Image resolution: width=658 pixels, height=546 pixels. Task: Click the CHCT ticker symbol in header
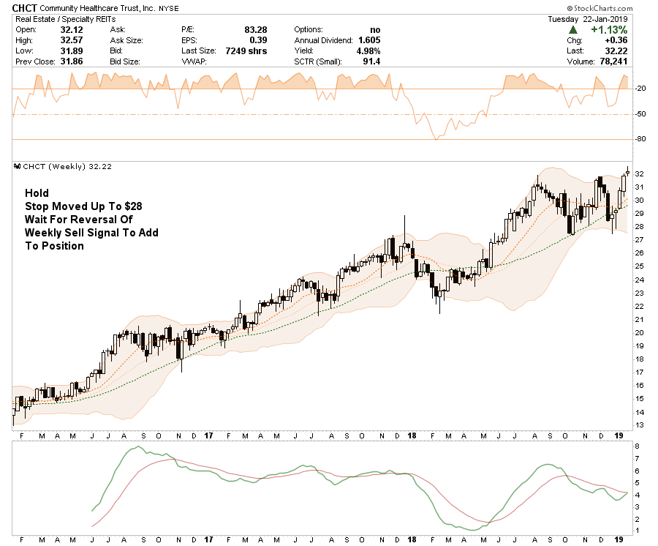pyautogui.click(x=24, y=8)
